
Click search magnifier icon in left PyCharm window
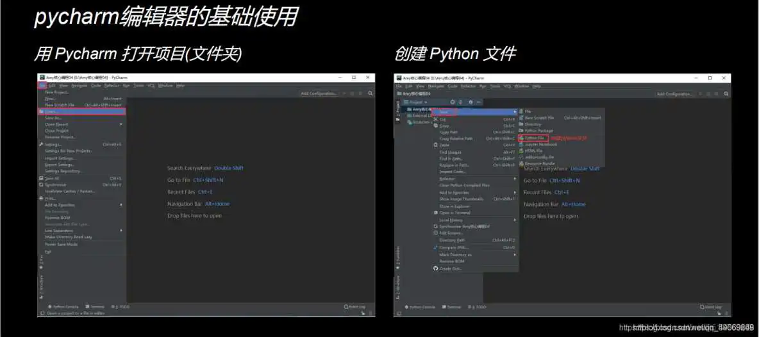tap(371, 94)
